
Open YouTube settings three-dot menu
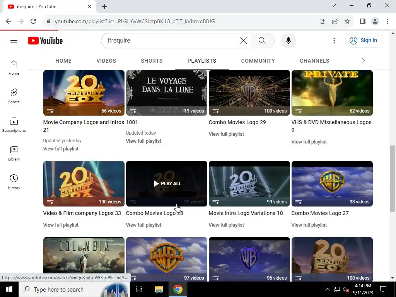334,40
